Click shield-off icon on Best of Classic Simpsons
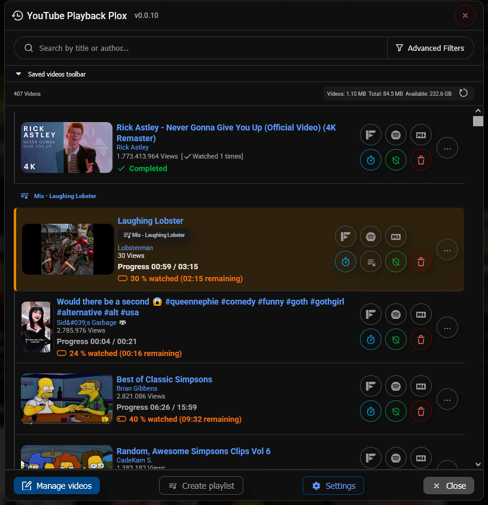Screen dimensions: 488x505 coord(396,411)
